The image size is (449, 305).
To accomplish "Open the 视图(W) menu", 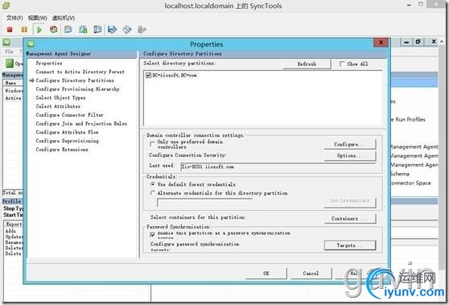I will point(38,18).
